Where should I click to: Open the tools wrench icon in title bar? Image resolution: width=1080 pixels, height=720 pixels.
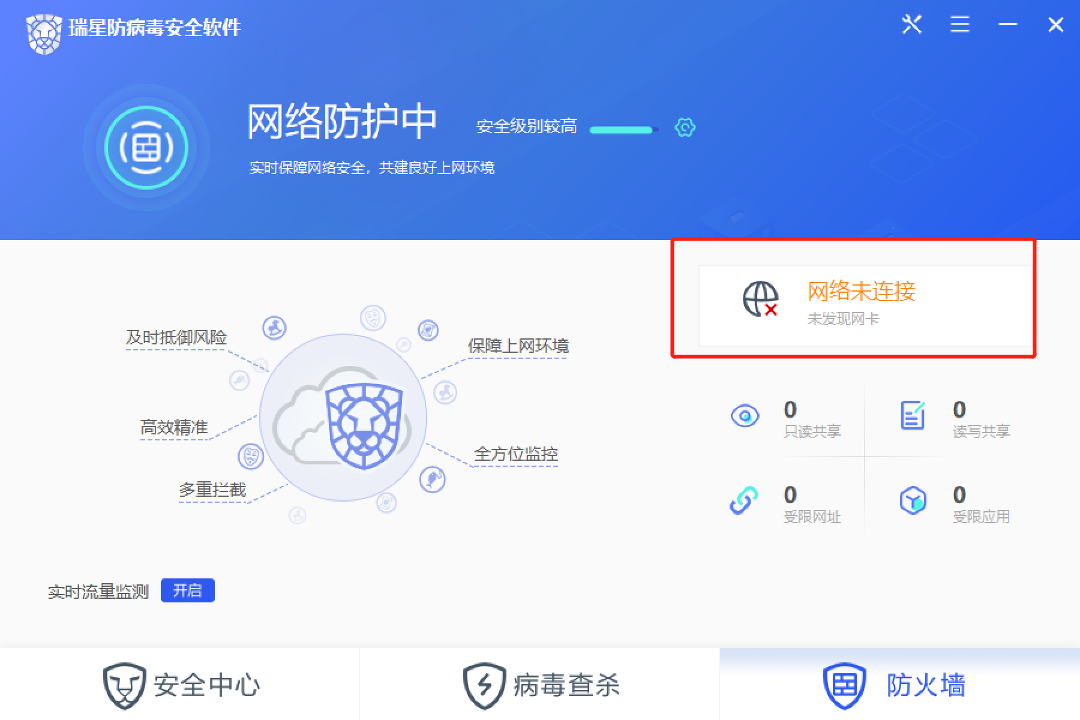(x=911, y=25)
